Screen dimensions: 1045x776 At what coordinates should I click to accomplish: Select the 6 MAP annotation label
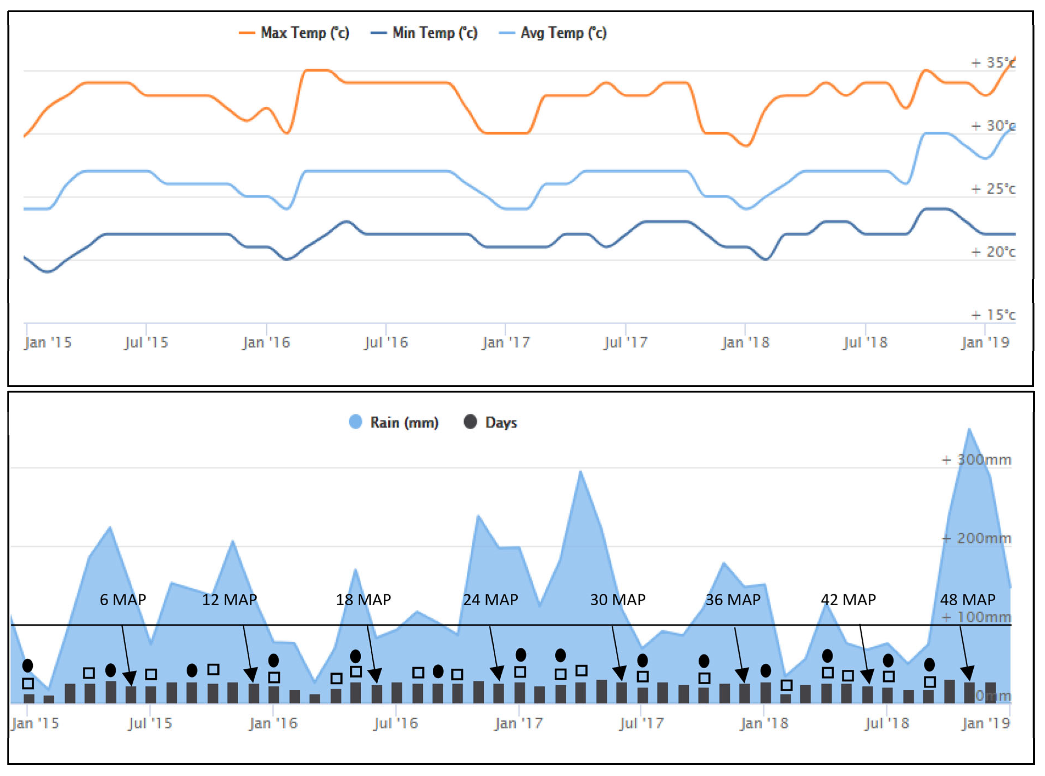(x=123, y=600)
